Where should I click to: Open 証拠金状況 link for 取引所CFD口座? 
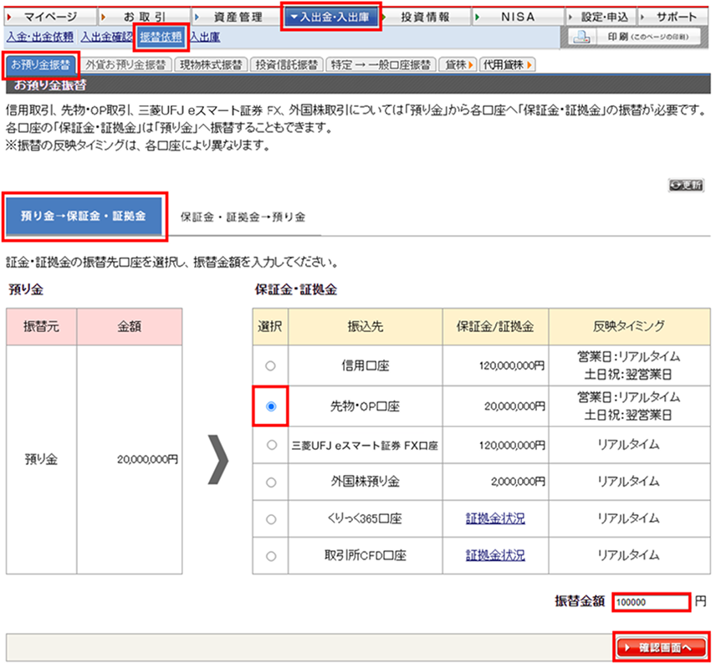[495, 556]
